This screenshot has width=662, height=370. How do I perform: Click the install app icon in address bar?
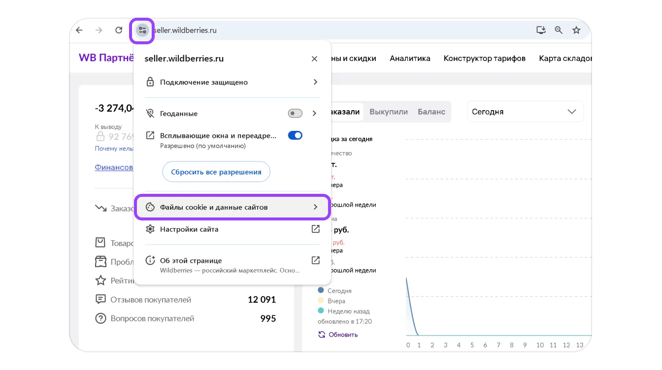(541, 30)
